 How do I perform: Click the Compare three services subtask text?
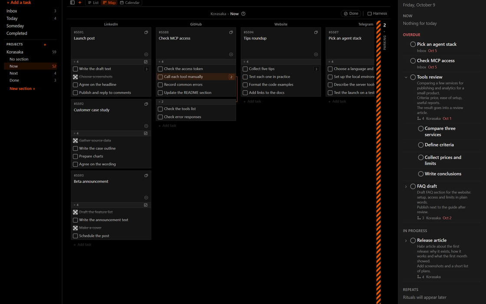[440, 132]
